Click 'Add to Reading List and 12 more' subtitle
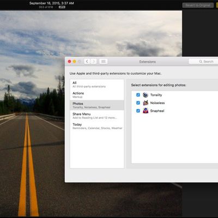Screen dimensions: 218x218 pyautogui.click(x=95, y=118)
